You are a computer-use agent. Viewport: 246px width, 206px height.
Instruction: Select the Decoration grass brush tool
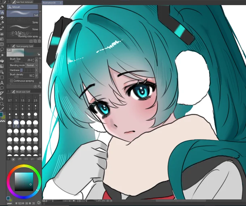(x=2, y=34)
